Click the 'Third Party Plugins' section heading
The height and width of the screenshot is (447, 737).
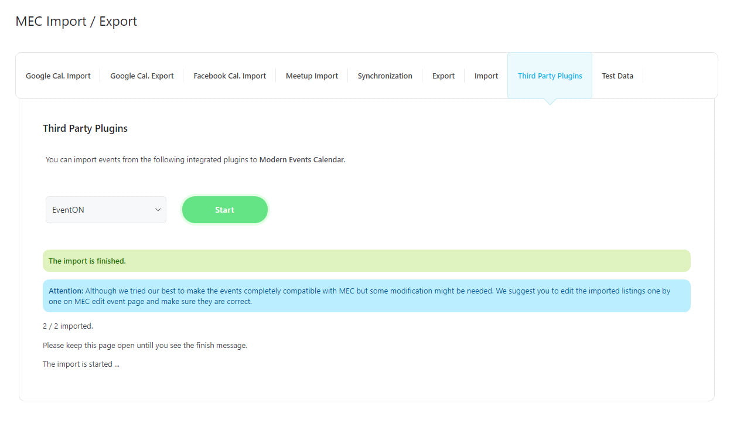click(85, 128)
